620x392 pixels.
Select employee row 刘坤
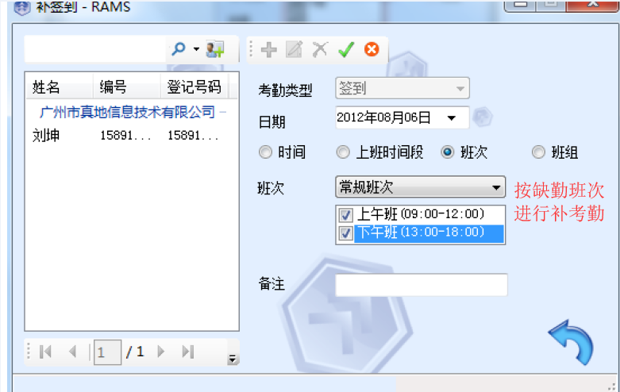[131, 136]
